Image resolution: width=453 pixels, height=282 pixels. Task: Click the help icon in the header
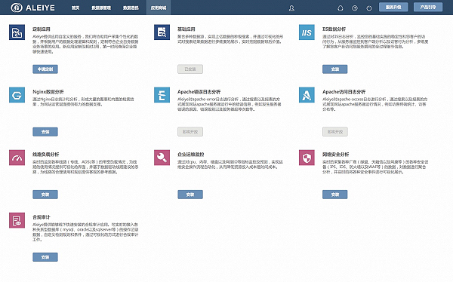pyautogui.click(x=355, y=8)
